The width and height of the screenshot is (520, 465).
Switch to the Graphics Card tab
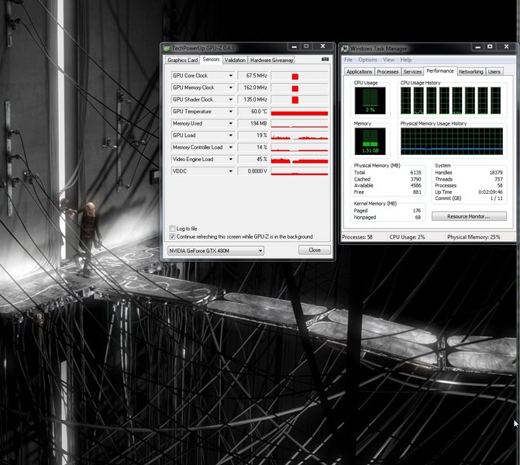point(182,60)
